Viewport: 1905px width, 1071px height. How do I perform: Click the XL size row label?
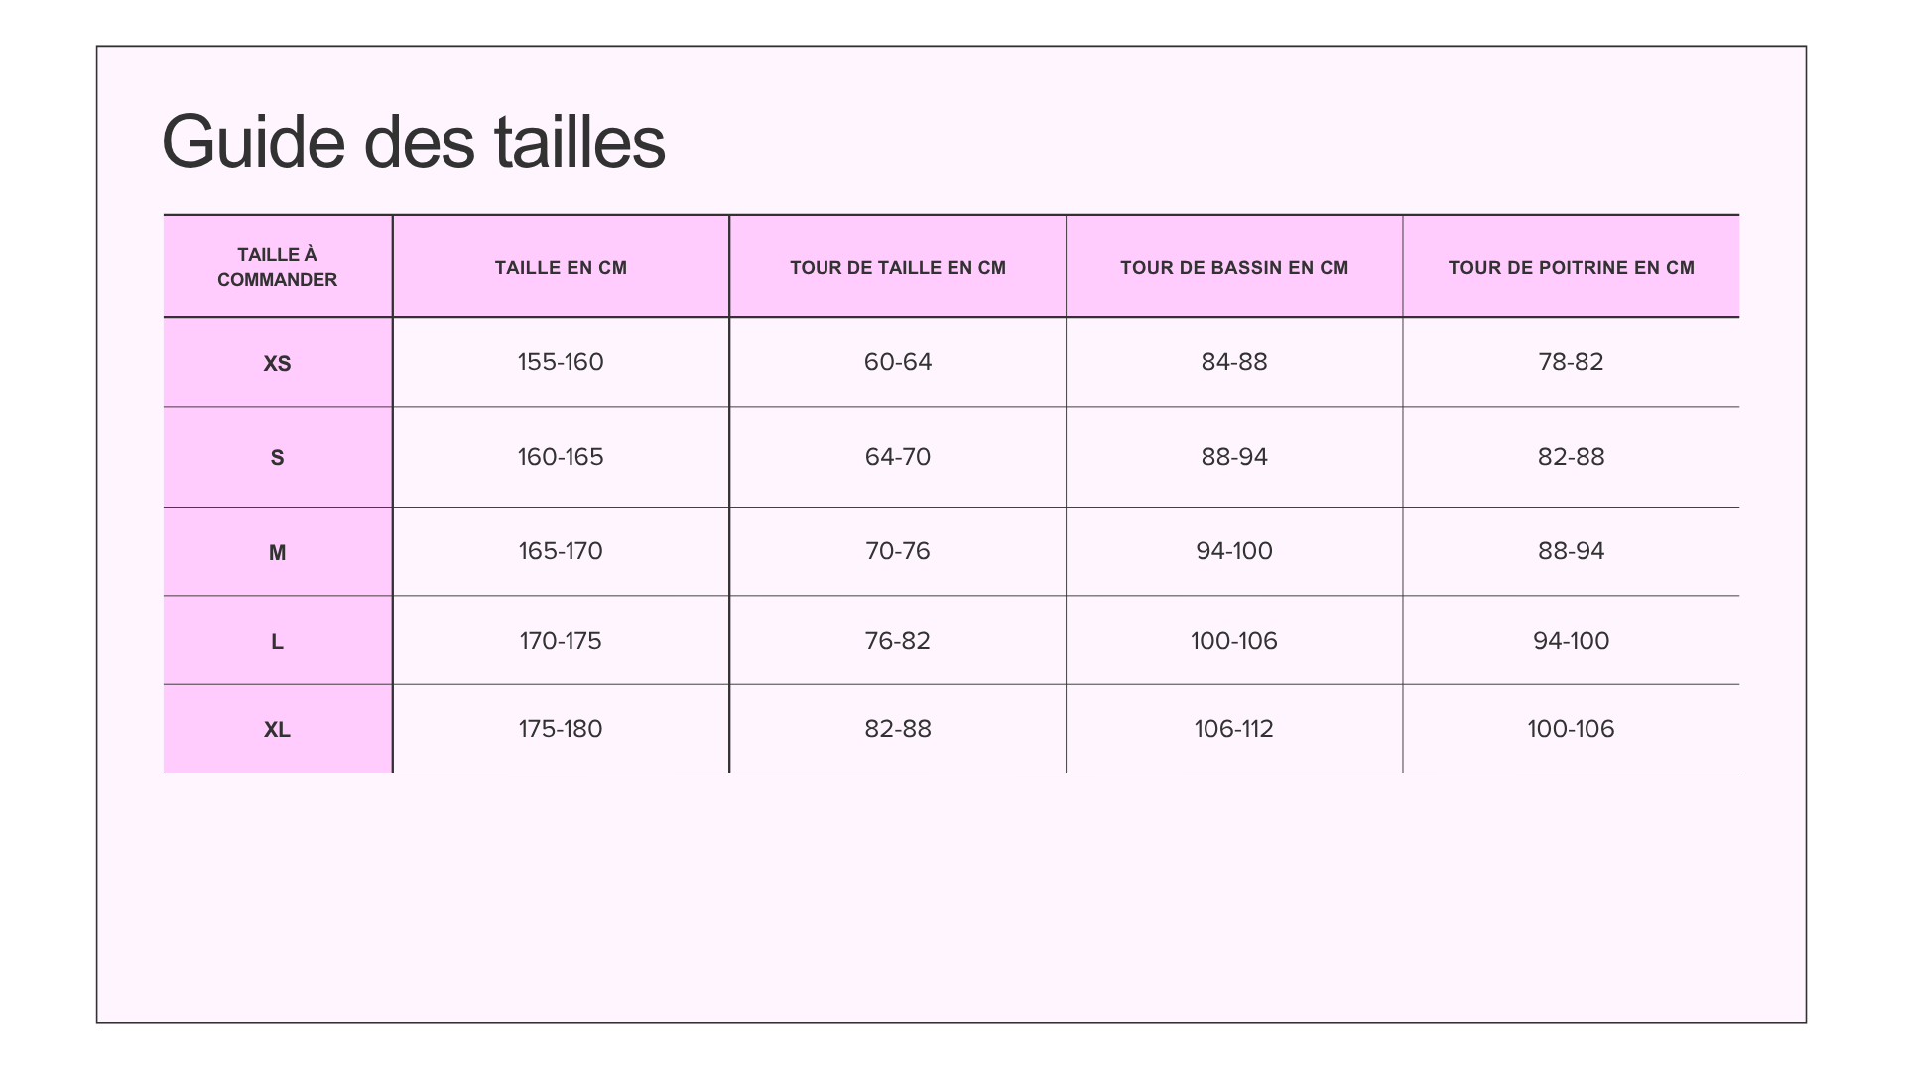277,730
